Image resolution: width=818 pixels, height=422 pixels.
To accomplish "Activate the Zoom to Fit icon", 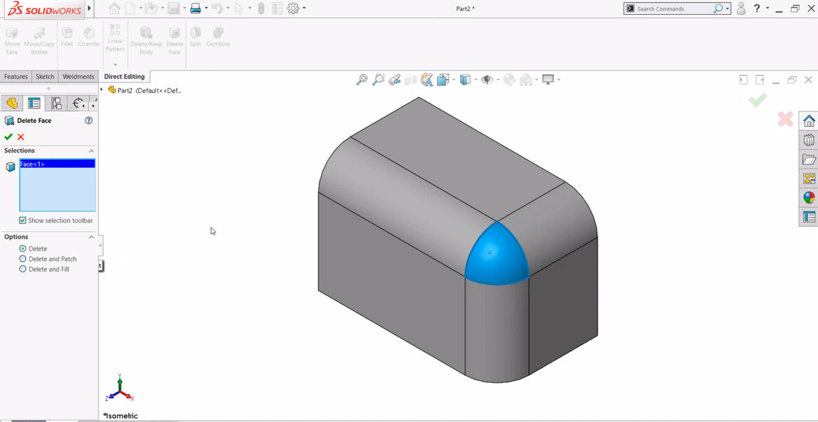I will click(x=362, y=79).
